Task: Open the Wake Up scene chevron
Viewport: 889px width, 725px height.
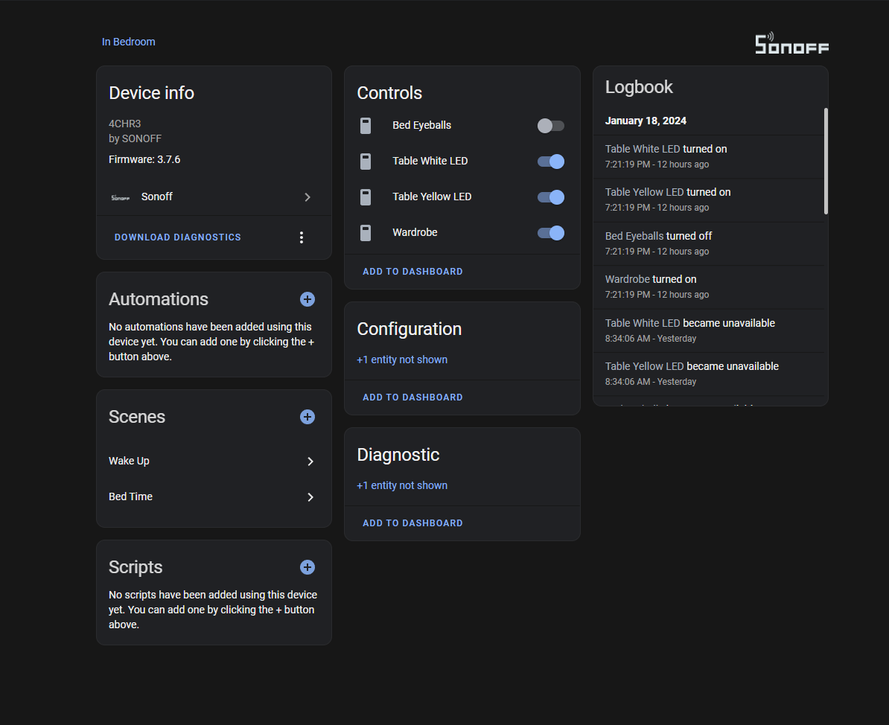Action: coord(310,461)
